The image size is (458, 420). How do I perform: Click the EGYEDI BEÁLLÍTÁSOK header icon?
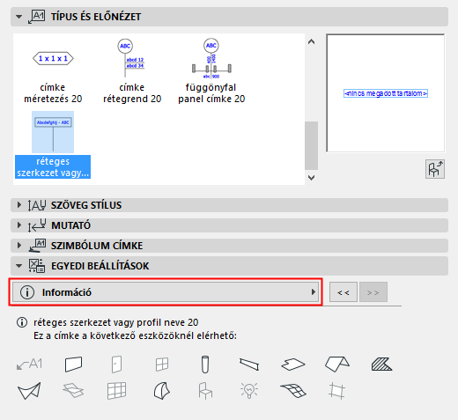pos(37,266)
